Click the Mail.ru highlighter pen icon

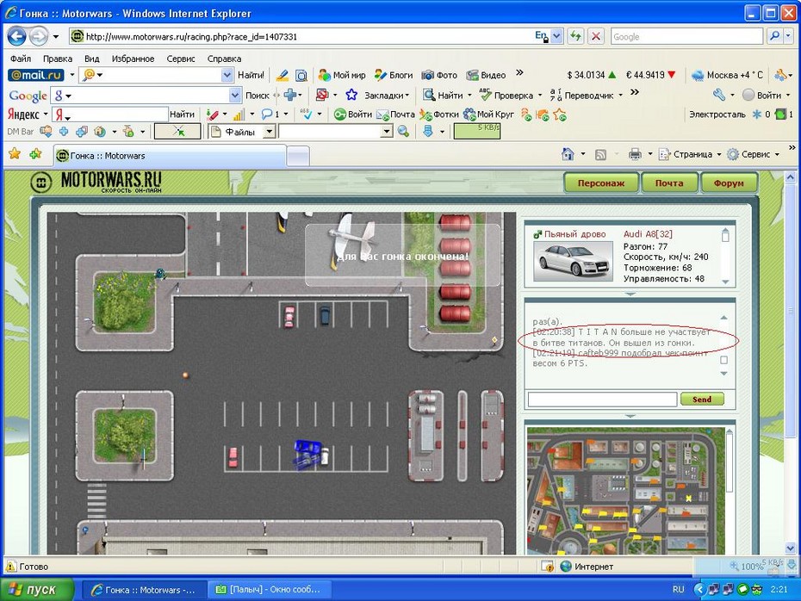282,75
